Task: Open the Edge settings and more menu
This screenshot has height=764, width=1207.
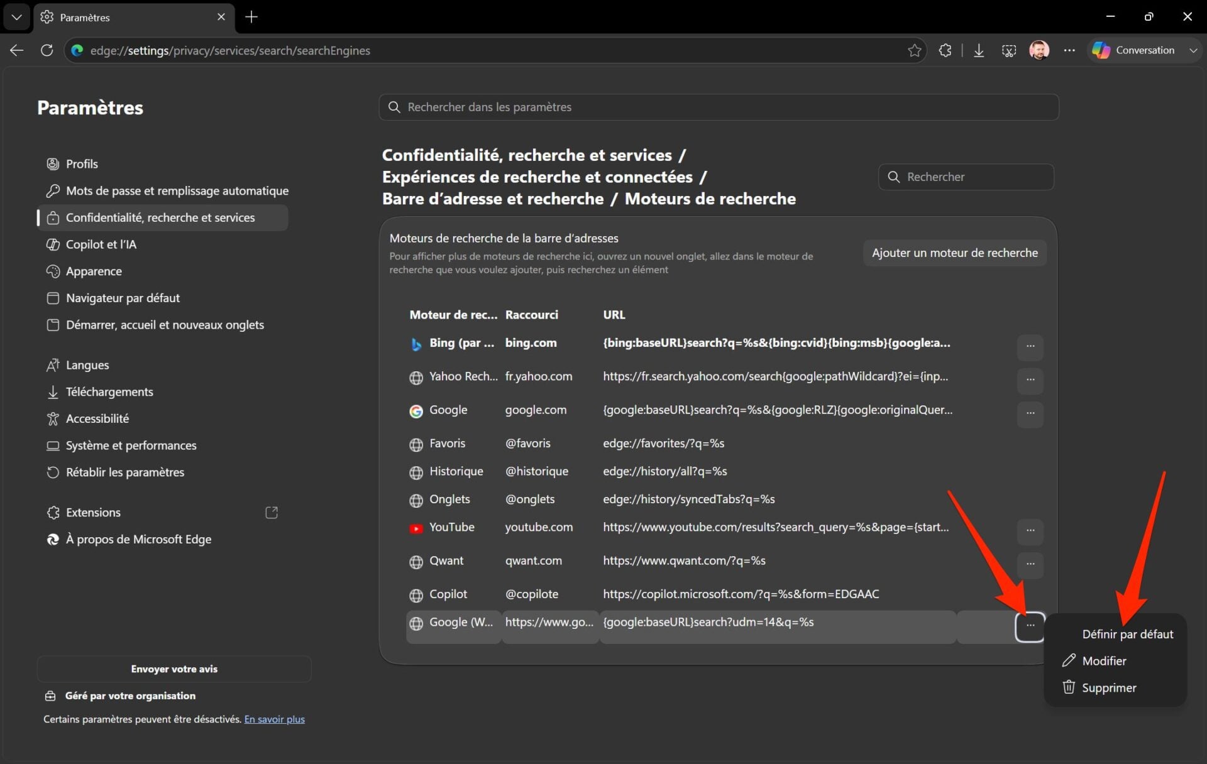Action: (x=1069, y=50)
